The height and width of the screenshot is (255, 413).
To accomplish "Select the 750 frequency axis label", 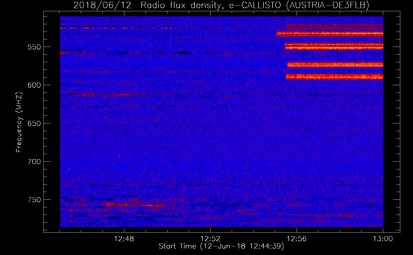I will pos(34,200).
